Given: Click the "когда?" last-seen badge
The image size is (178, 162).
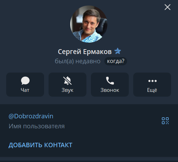Looking at the screenshot, I should [116, 61].
